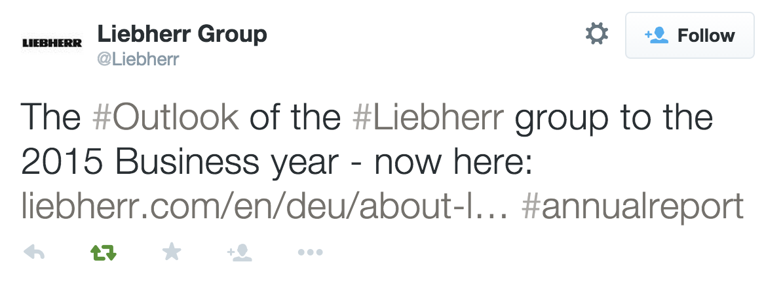Click the plus-person icon inside Follow button
Screen dimensions: 764x281
[x=657, y=35]
